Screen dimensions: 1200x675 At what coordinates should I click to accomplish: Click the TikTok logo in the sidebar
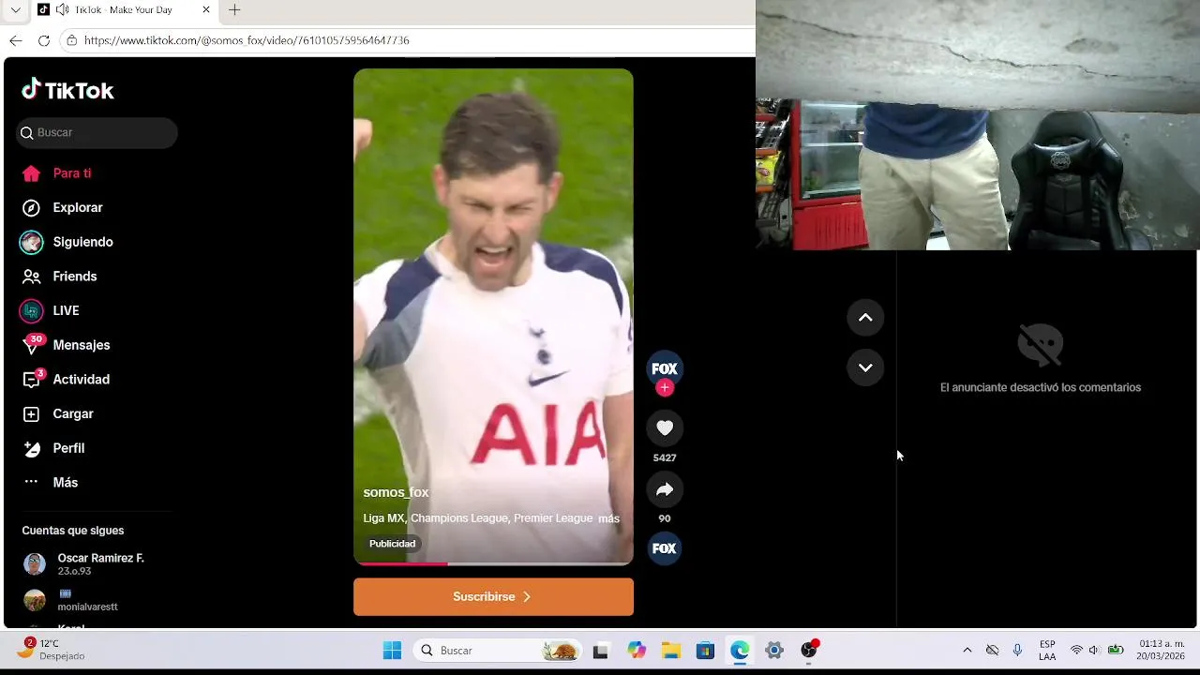pyautogui.click(x=67, y=90)
